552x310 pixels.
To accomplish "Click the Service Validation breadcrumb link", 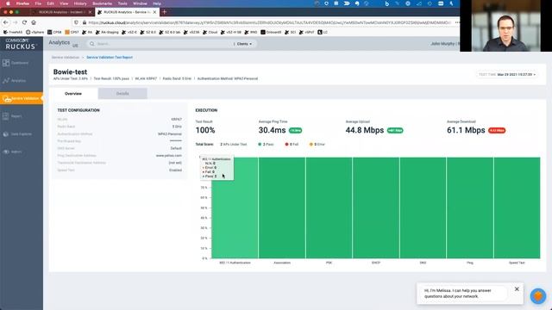I will coord(66,58).
